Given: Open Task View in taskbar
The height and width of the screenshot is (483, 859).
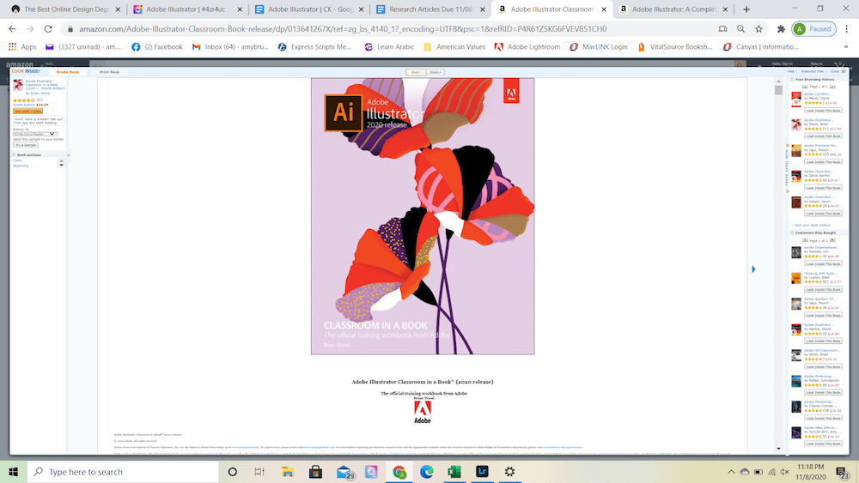Looking at the screenshot, I should point(259,472).
